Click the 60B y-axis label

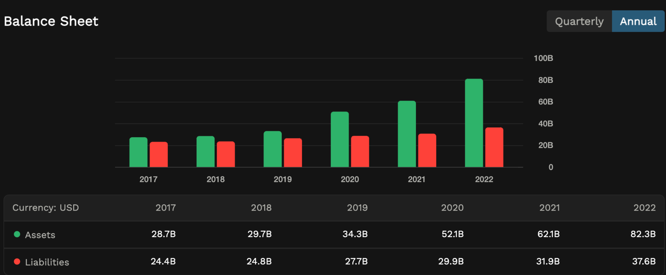[546, 102]
